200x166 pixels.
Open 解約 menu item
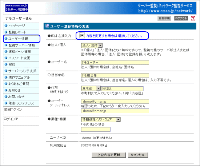pyautogui.click(x=21, y=64)
